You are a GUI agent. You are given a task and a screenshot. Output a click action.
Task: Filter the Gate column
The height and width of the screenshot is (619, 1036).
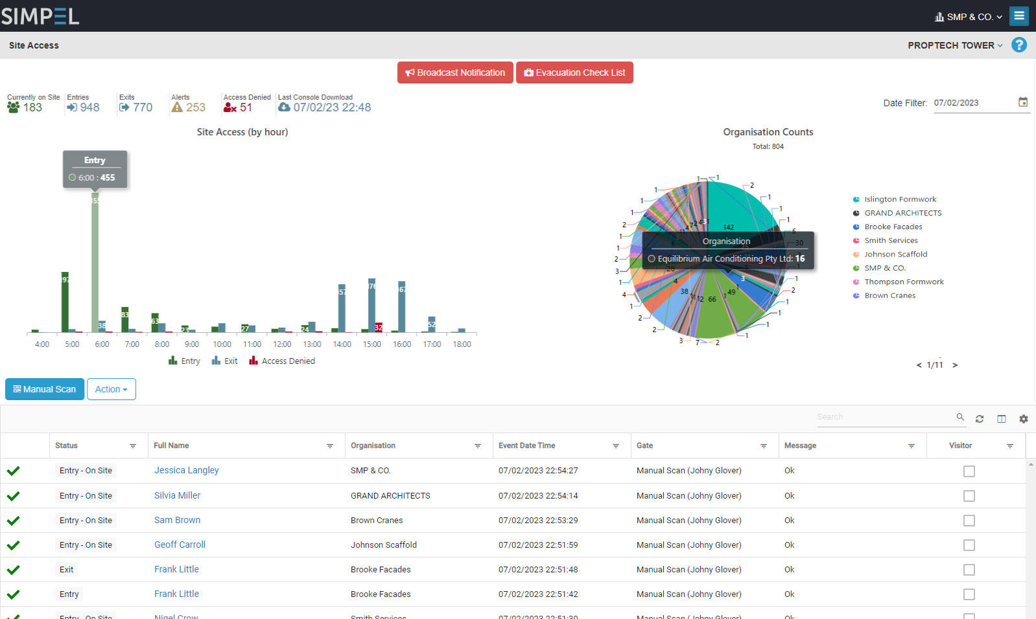(764, 446)
